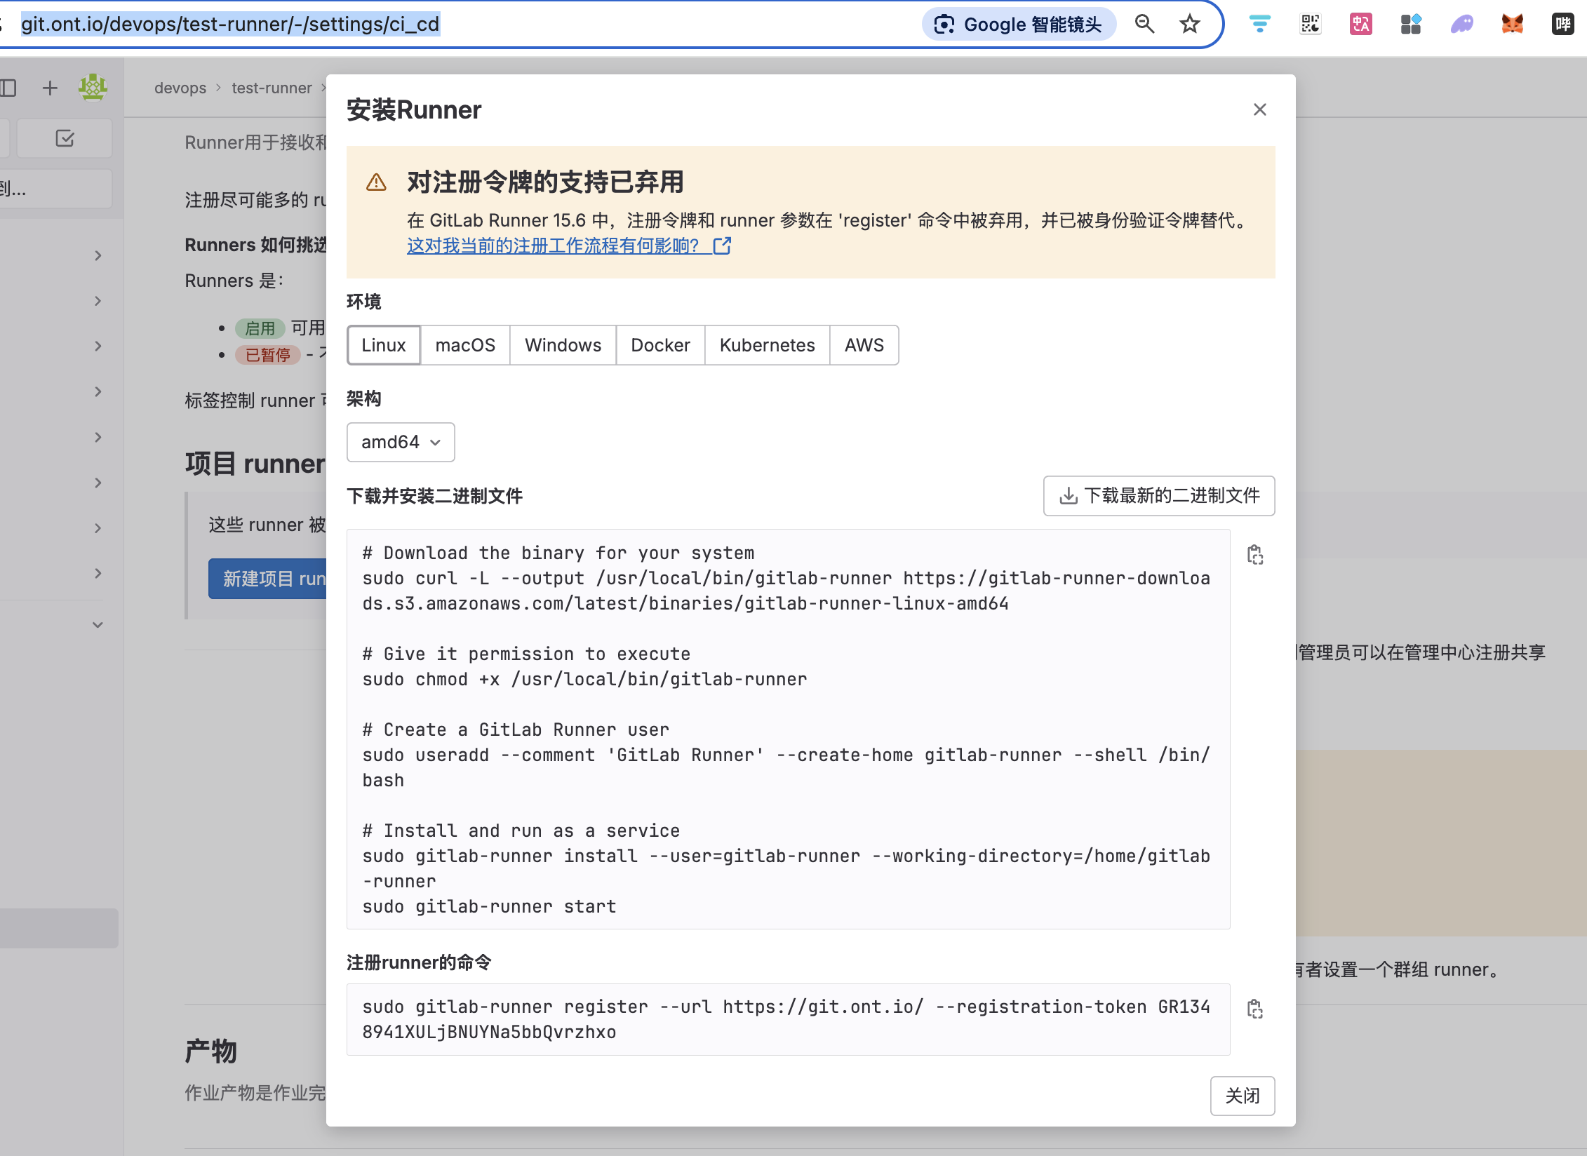Copy the binary install commands
1587x1156 pixels.
1255,555
